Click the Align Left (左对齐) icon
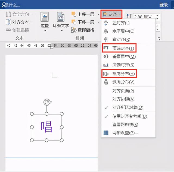Viewport: 174px width, 172px height. pos(105,23)
